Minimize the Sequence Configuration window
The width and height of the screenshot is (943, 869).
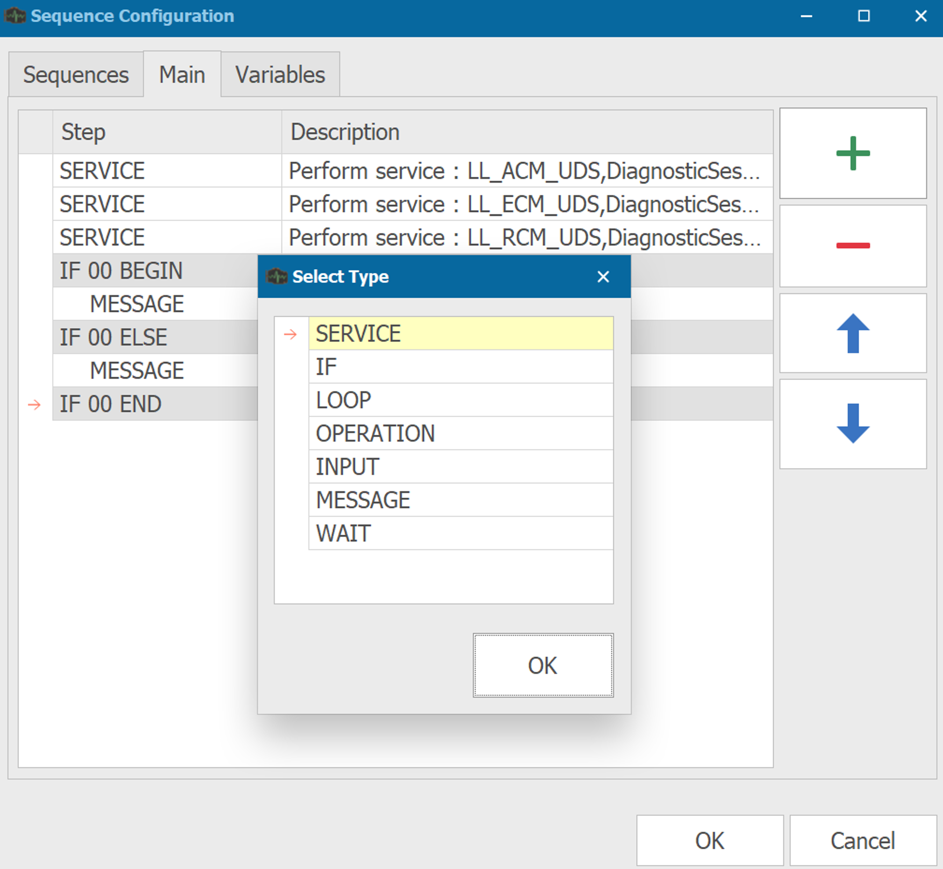point(806,16)
